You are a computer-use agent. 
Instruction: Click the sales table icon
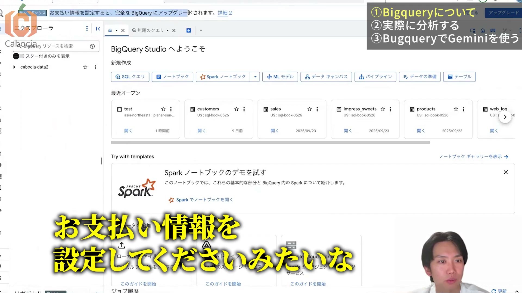coord(266,109)
